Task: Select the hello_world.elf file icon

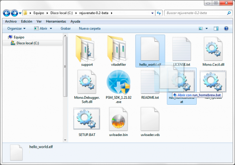Action: click(x=150, y=49)
